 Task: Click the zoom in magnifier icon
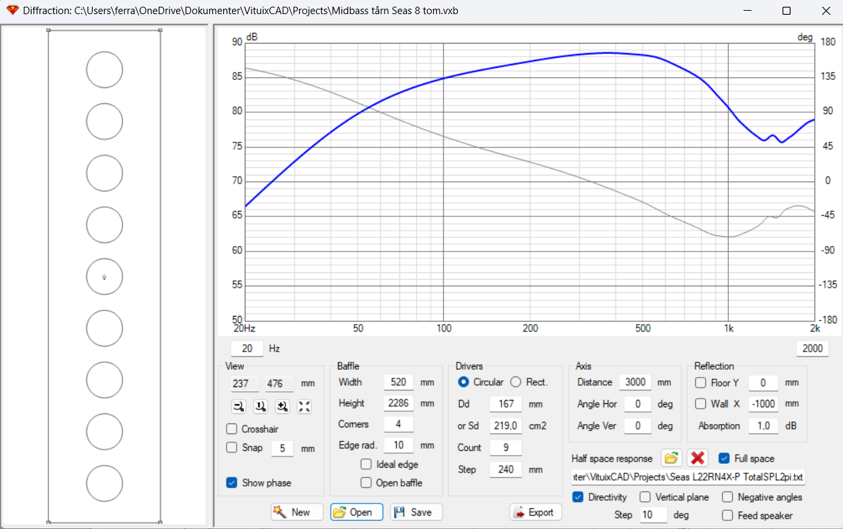(x=282, y=406)
